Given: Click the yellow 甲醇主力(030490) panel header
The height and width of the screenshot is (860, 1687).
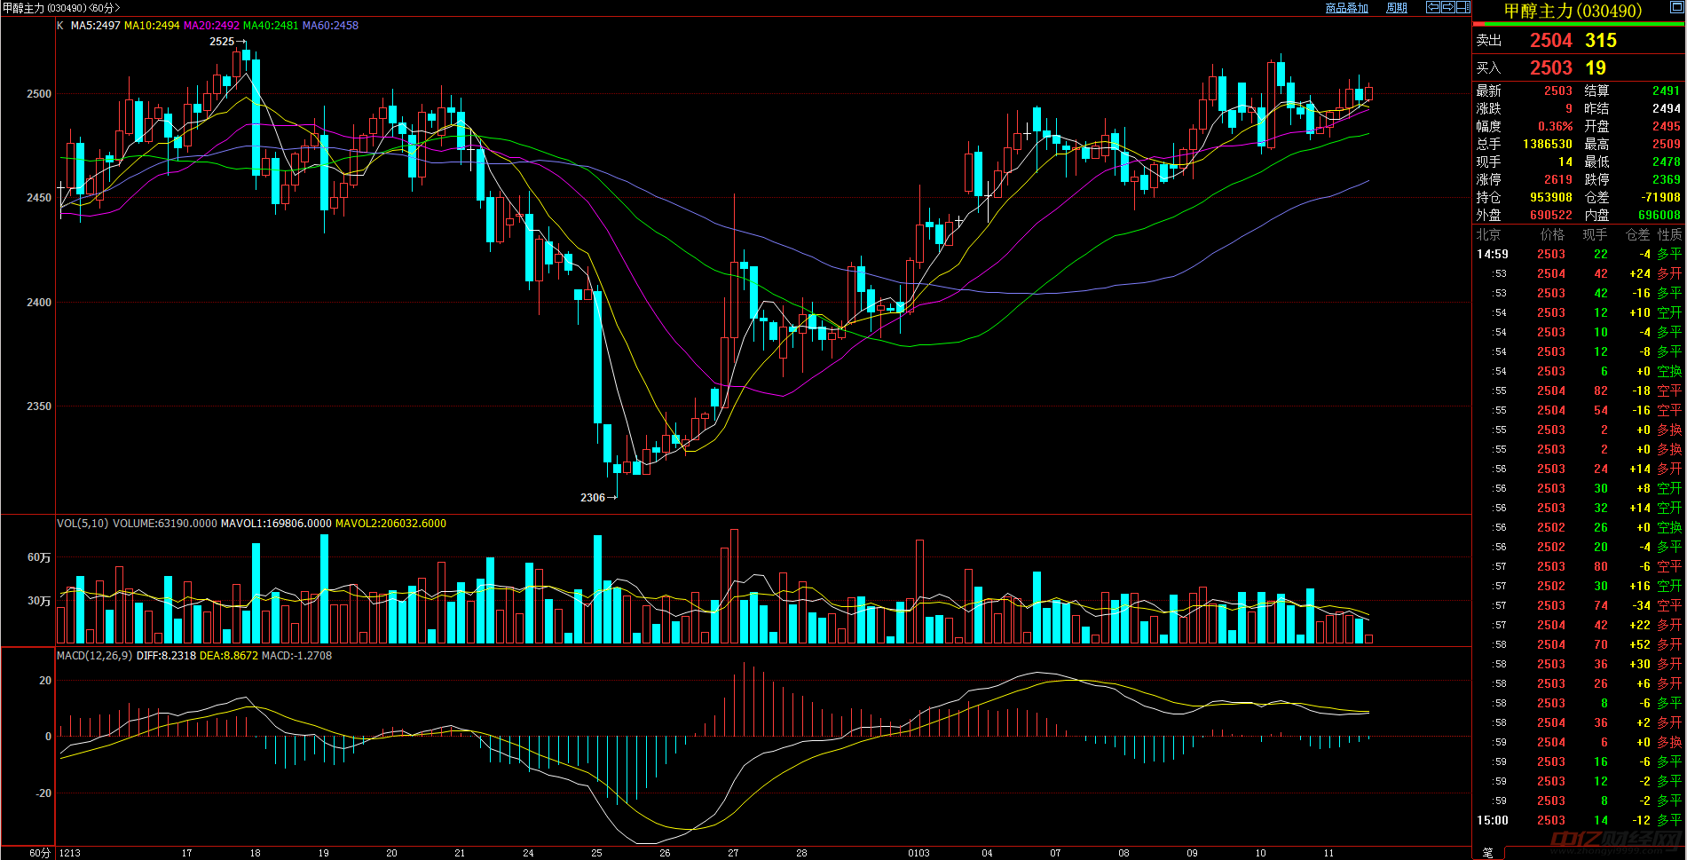Looking at the screenshot, I should click(x=1573, y=11).
